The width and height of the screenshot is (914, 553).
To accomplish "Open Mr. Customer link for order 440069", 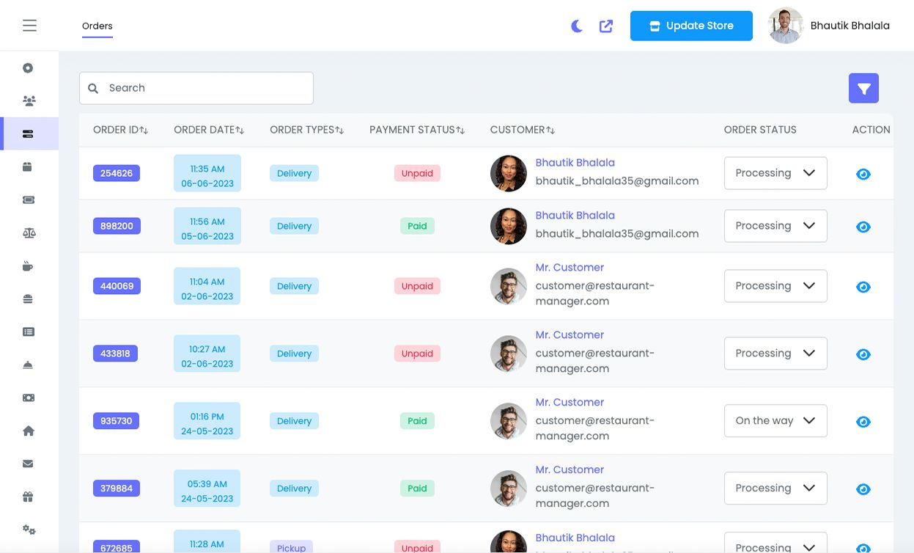I will 570,268.
